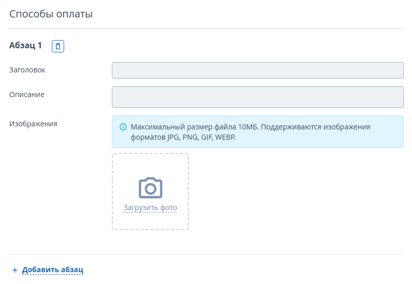
Task: Focus the Описание text area
Action: (x=258, y=97)
